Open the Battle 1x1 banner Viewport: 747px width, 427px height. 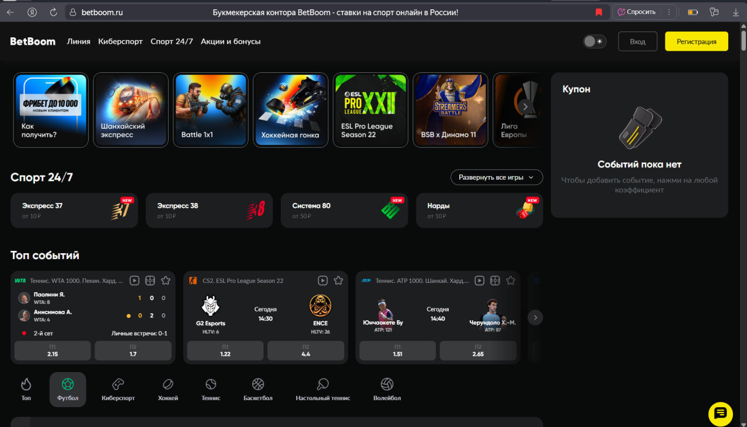click(211, 110)
